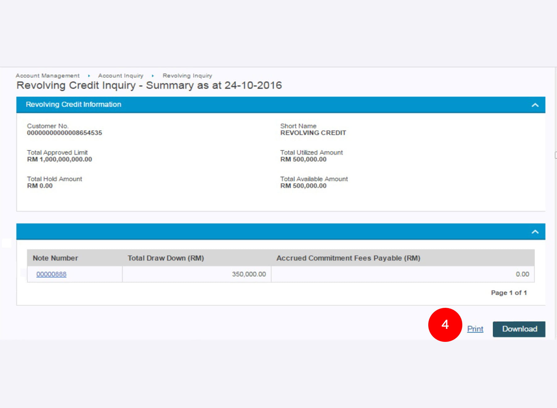Viewport: 557px width, 408px height.
Task: Click the Total Approved Limit amount
Action: [x=59, y=159]
